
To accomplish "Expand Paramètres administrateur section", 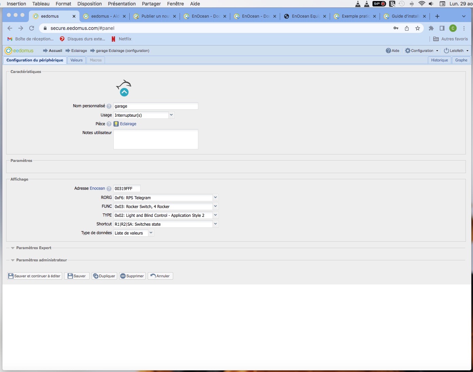I will [41, 260].
